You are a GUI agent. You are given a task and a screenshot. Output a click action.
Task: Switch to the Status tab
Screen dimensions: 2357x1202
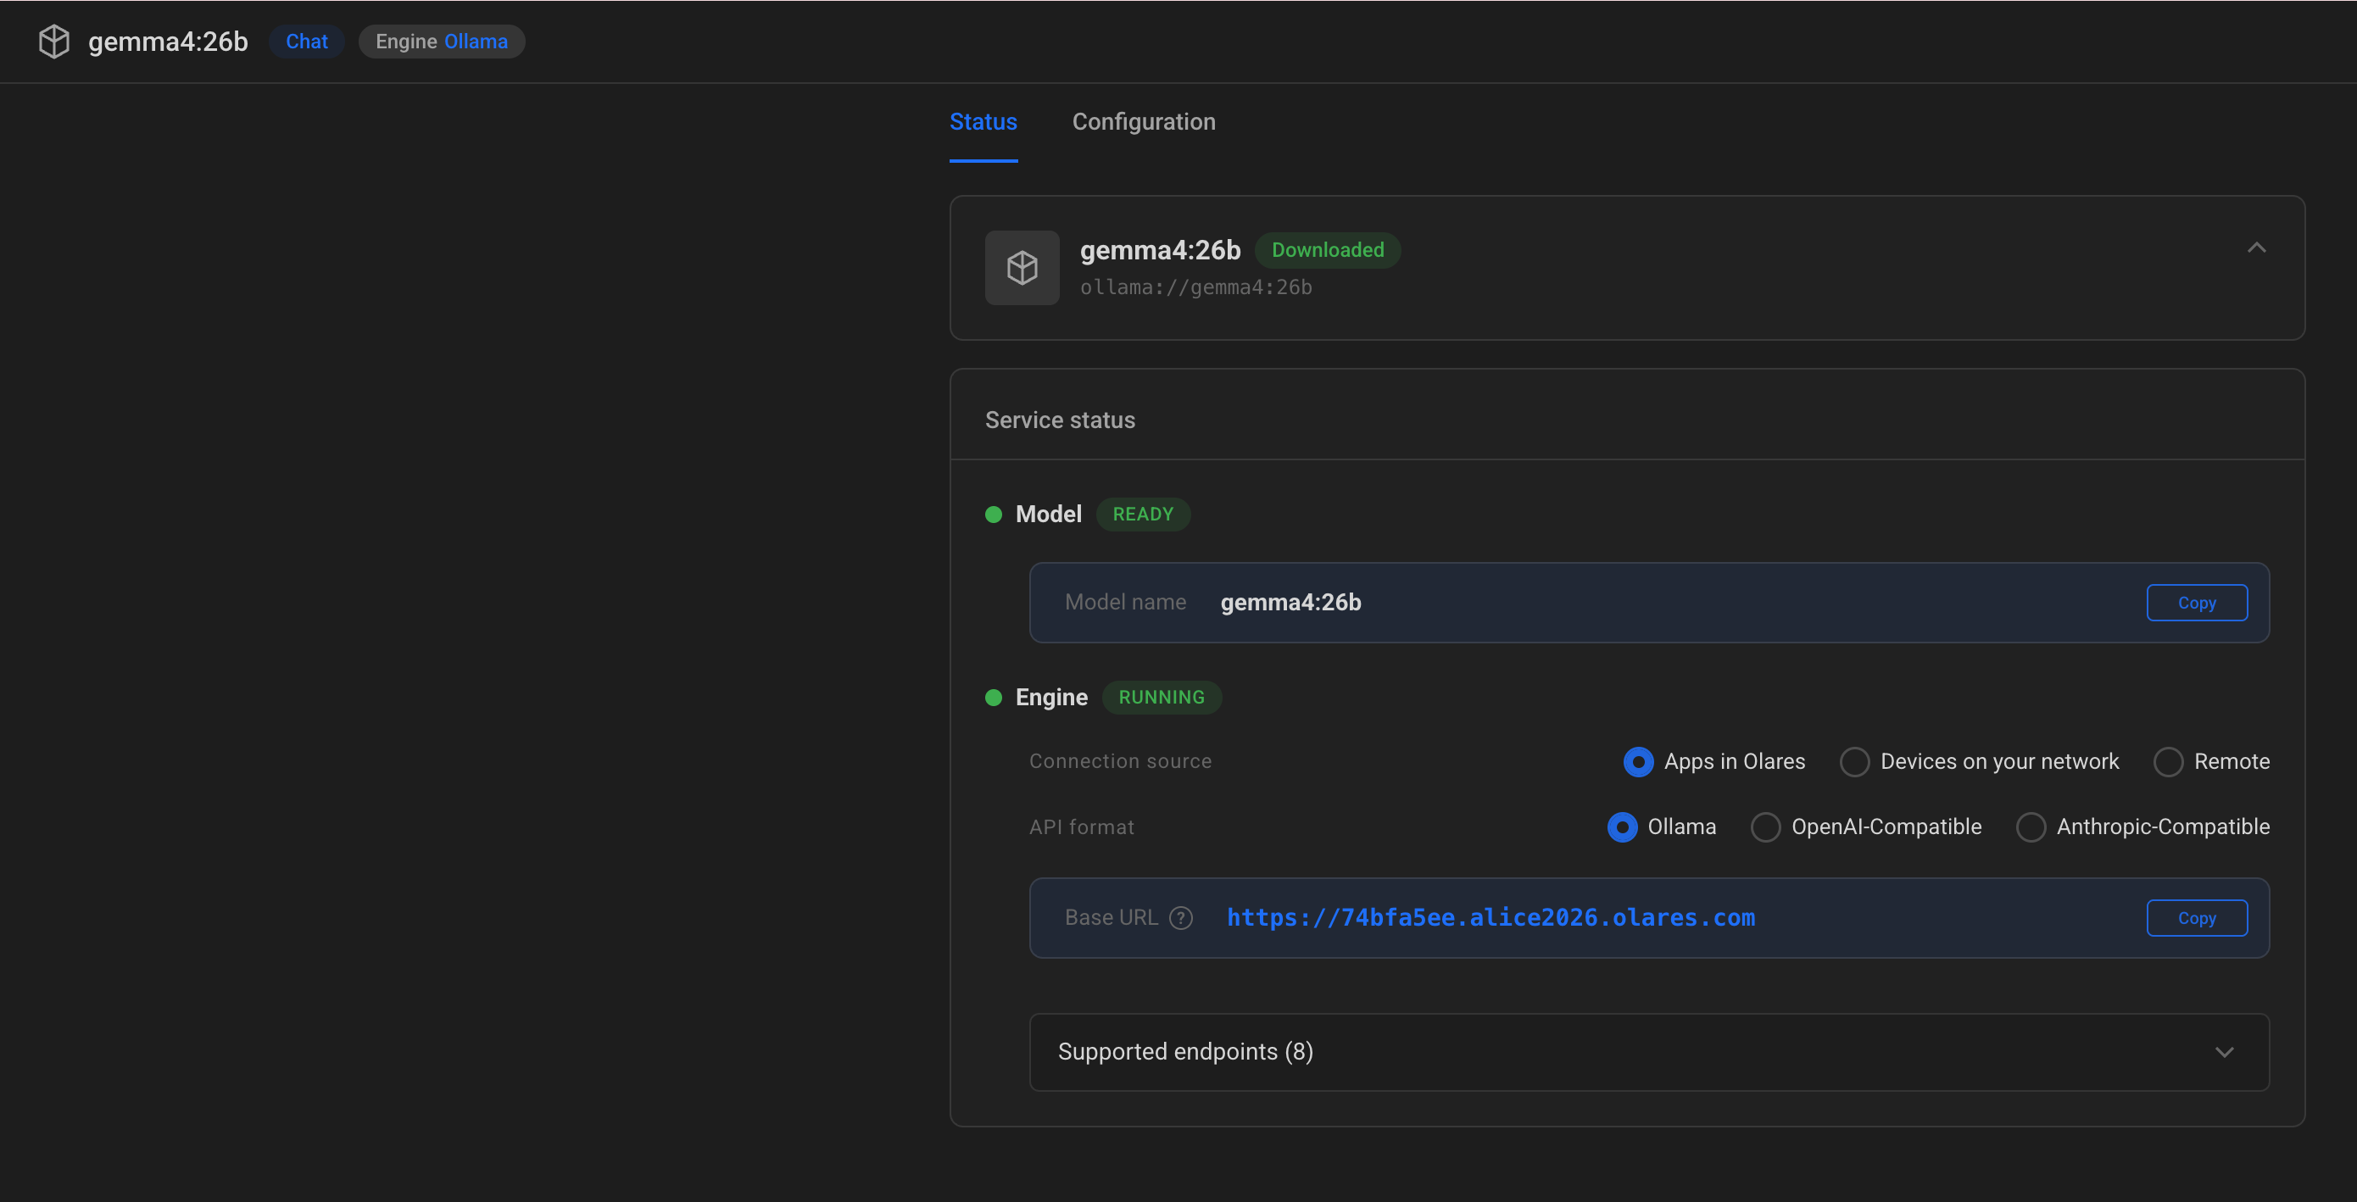click(x=983, y=122)
